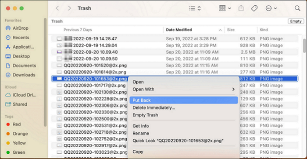The height and width of the screenshot is (159, 307).
Task: Select the Red tag
Action: coord(14,124)
